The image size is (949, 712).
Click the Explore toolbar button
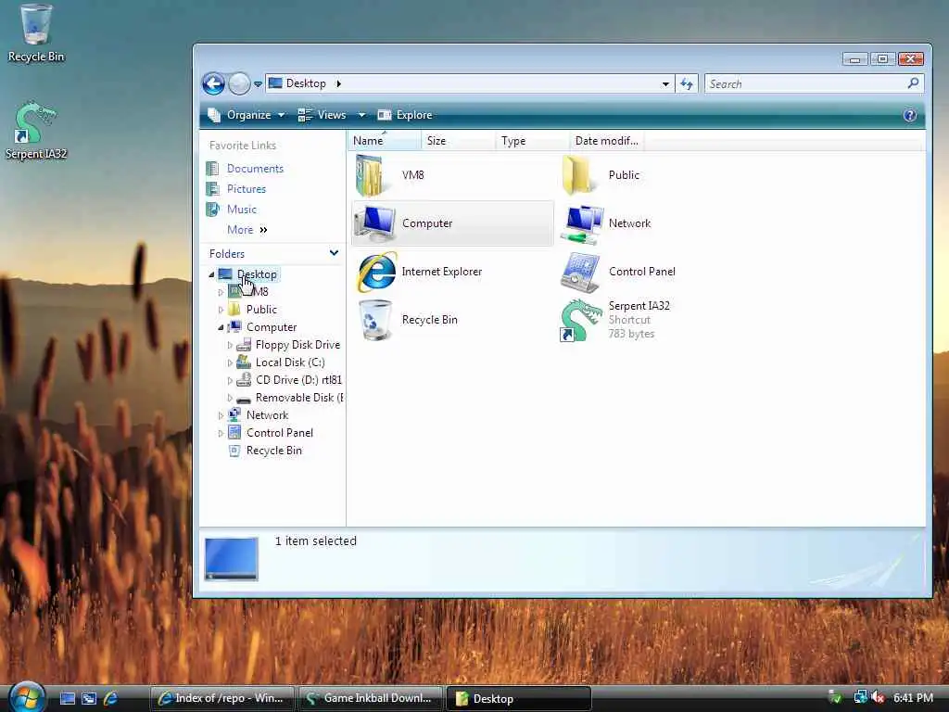[x=405, y=115]
